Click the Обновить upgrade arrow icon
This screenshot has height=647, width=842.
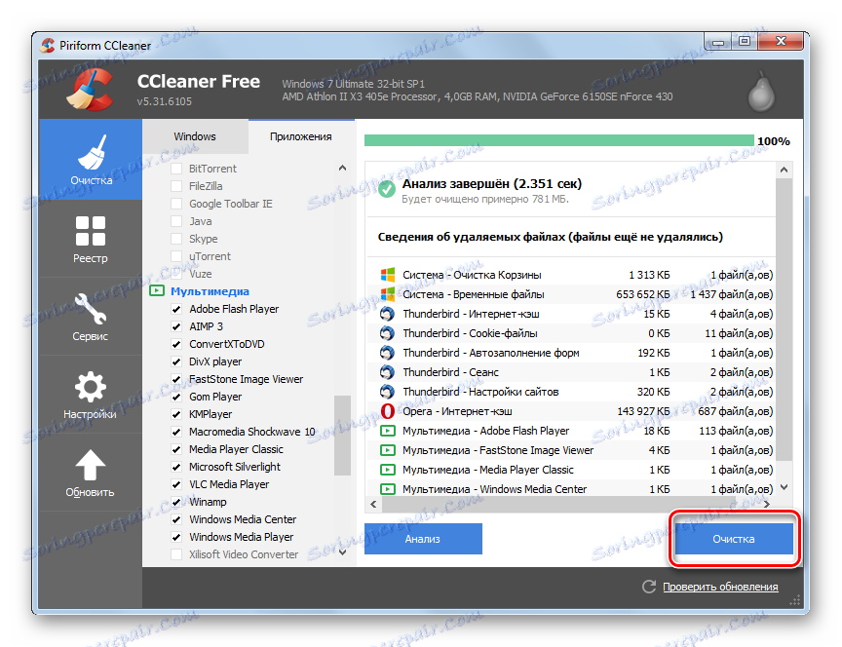click(90, 463)
